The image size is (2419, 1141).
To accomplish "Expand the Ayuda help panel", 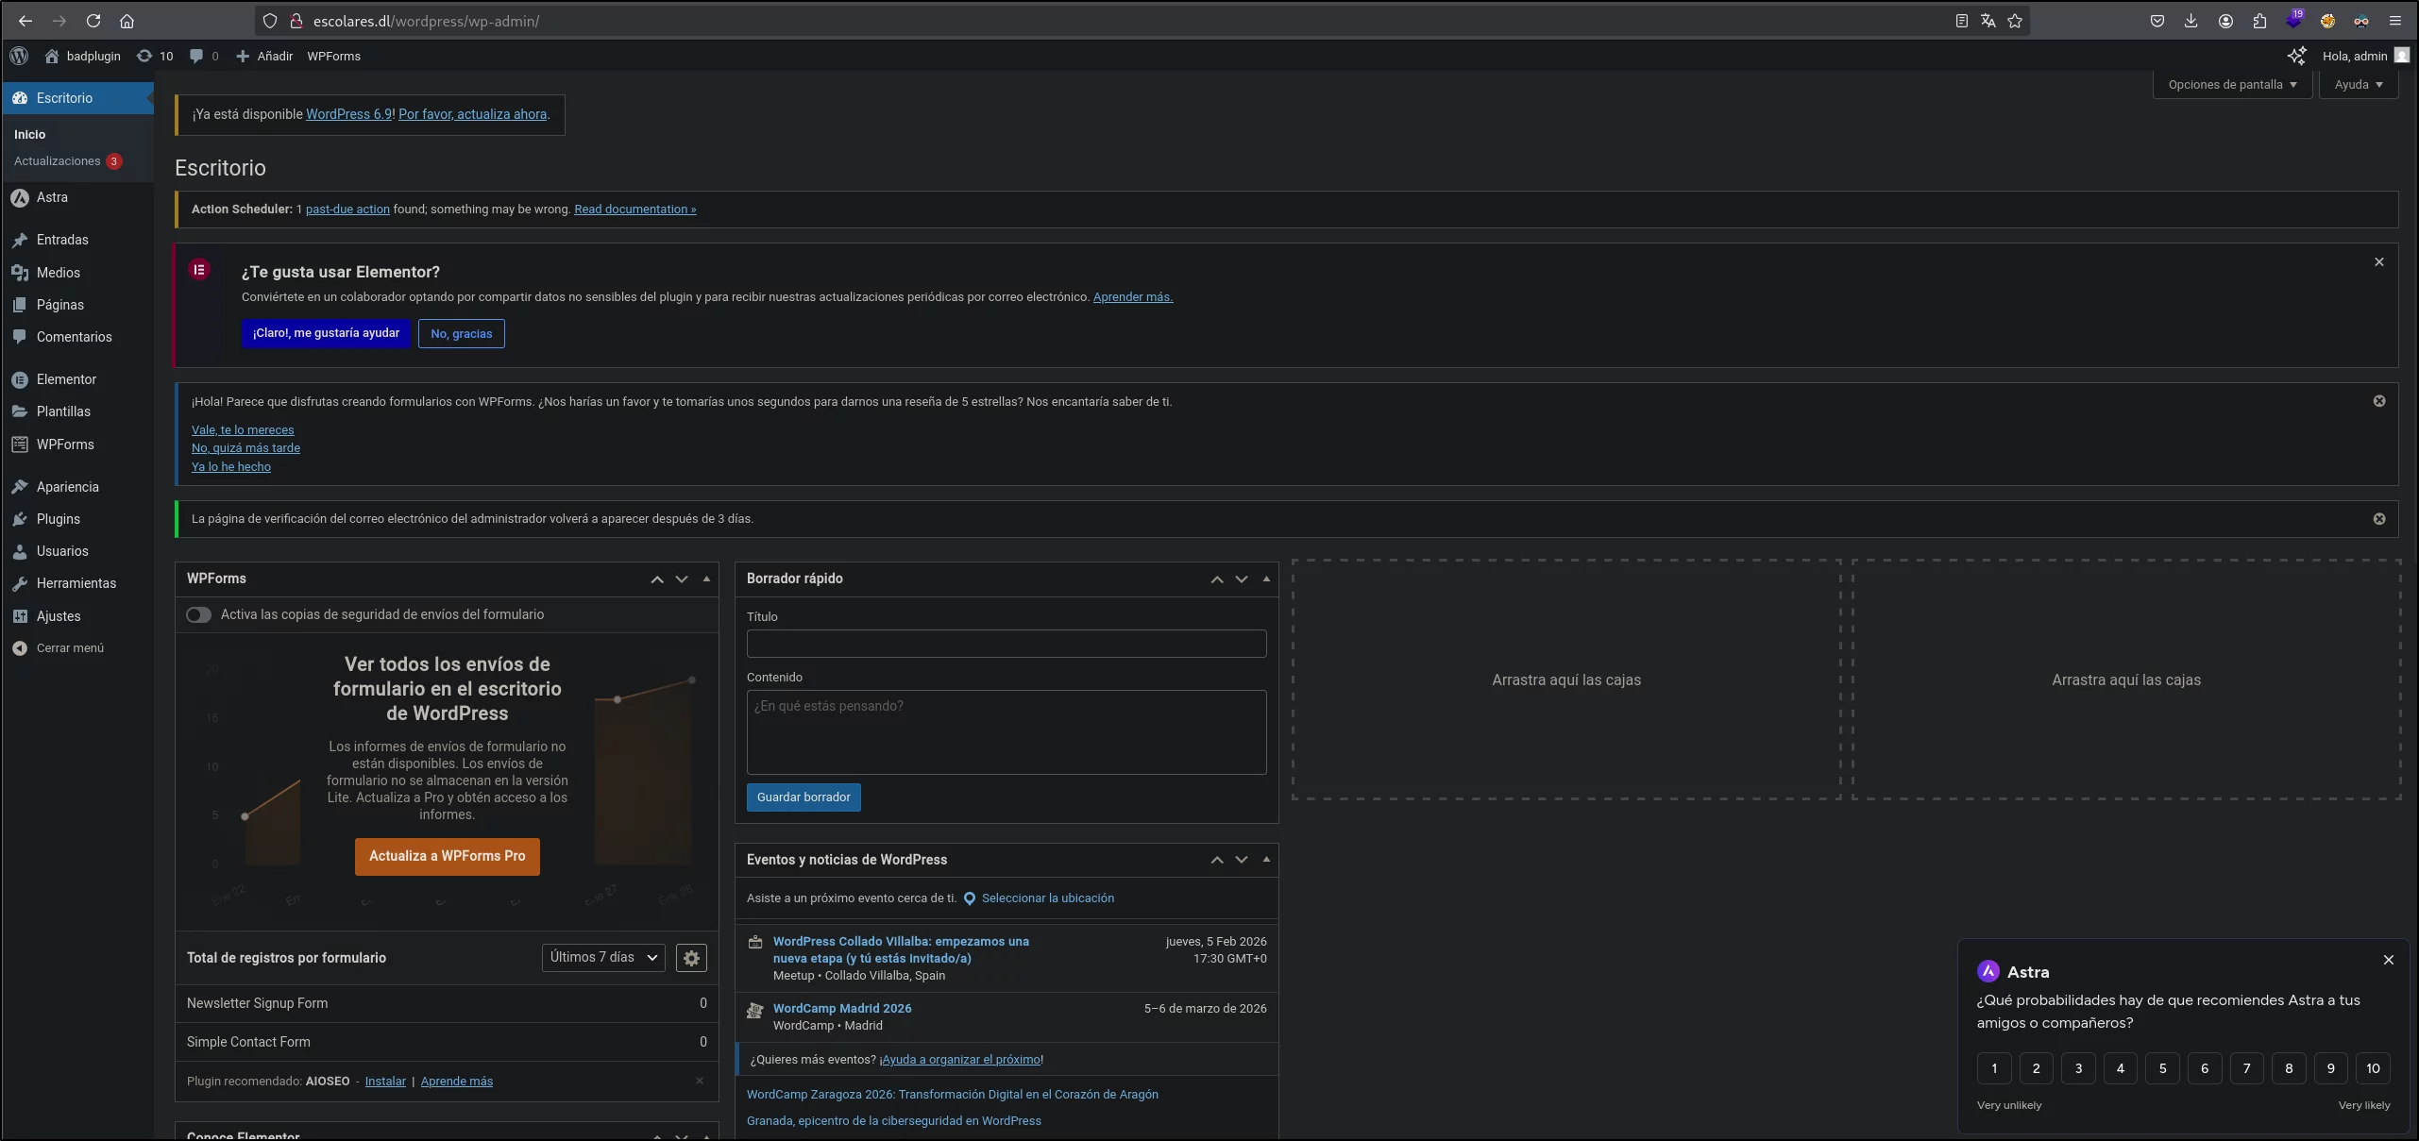I will click(2359, 85).
